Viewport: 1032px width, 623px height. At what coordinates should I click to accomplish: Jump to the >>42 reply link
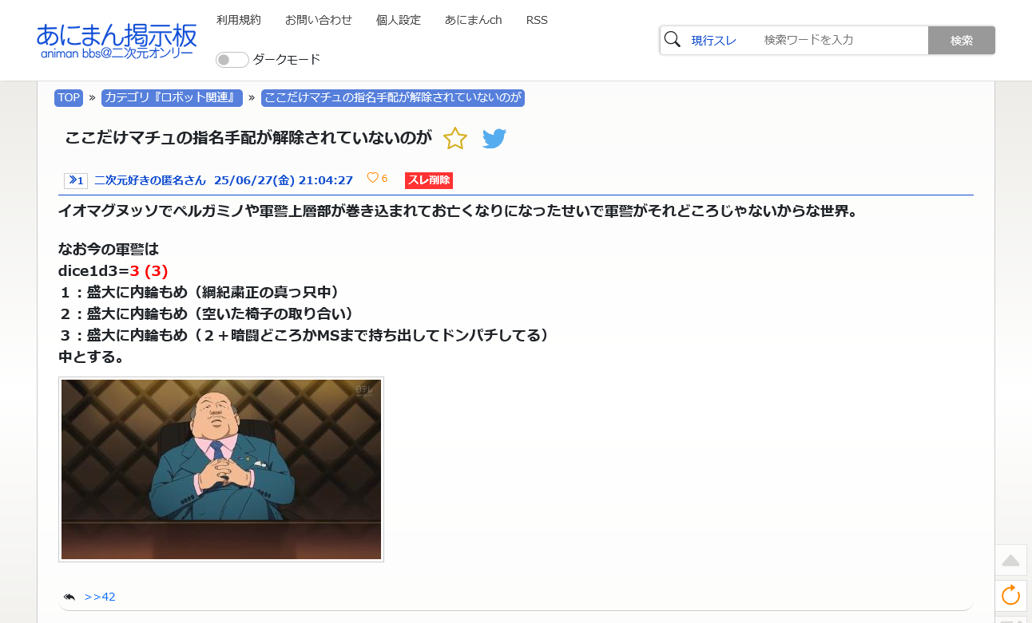click(x=100, y=597)
